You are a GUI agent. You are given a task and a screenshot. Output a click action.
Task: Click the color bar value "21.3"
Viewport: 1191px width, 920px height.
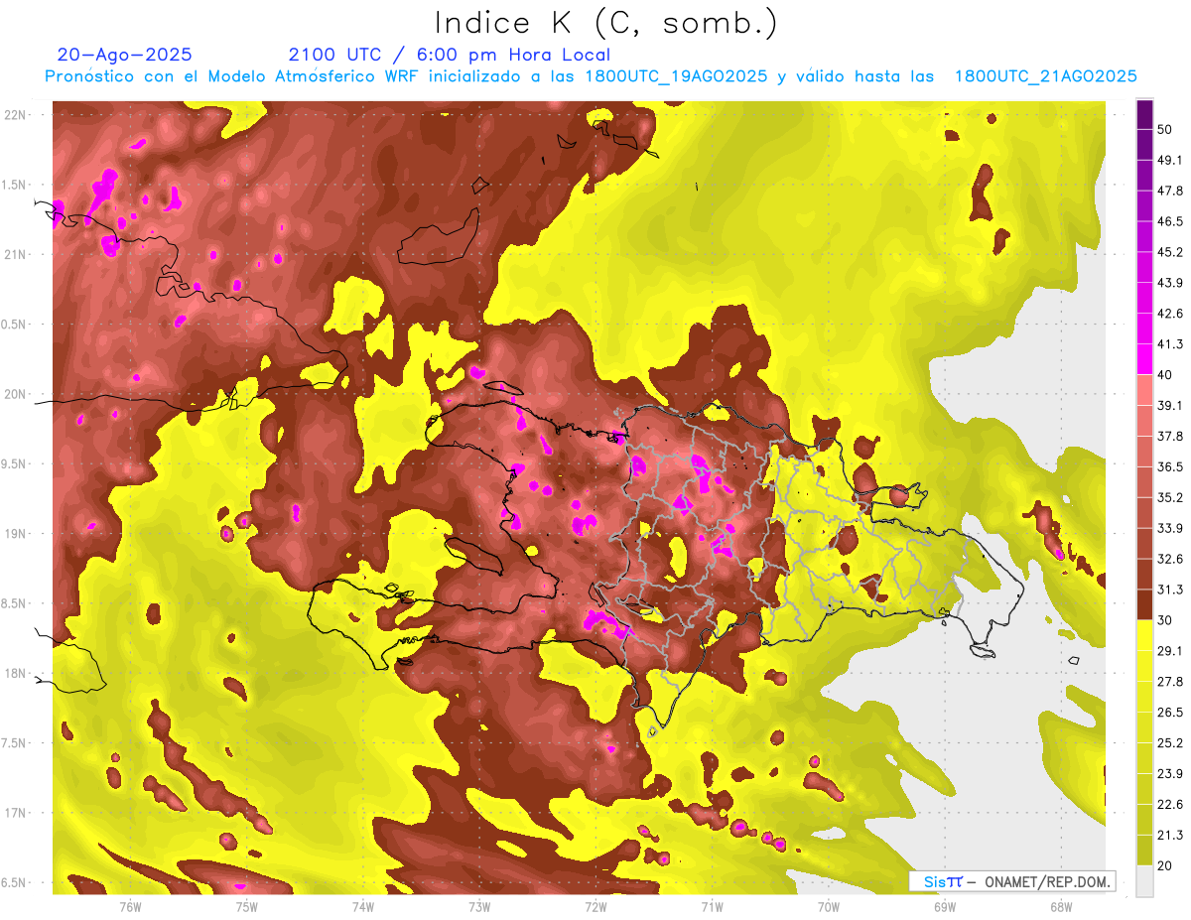tap(1170, 836)
